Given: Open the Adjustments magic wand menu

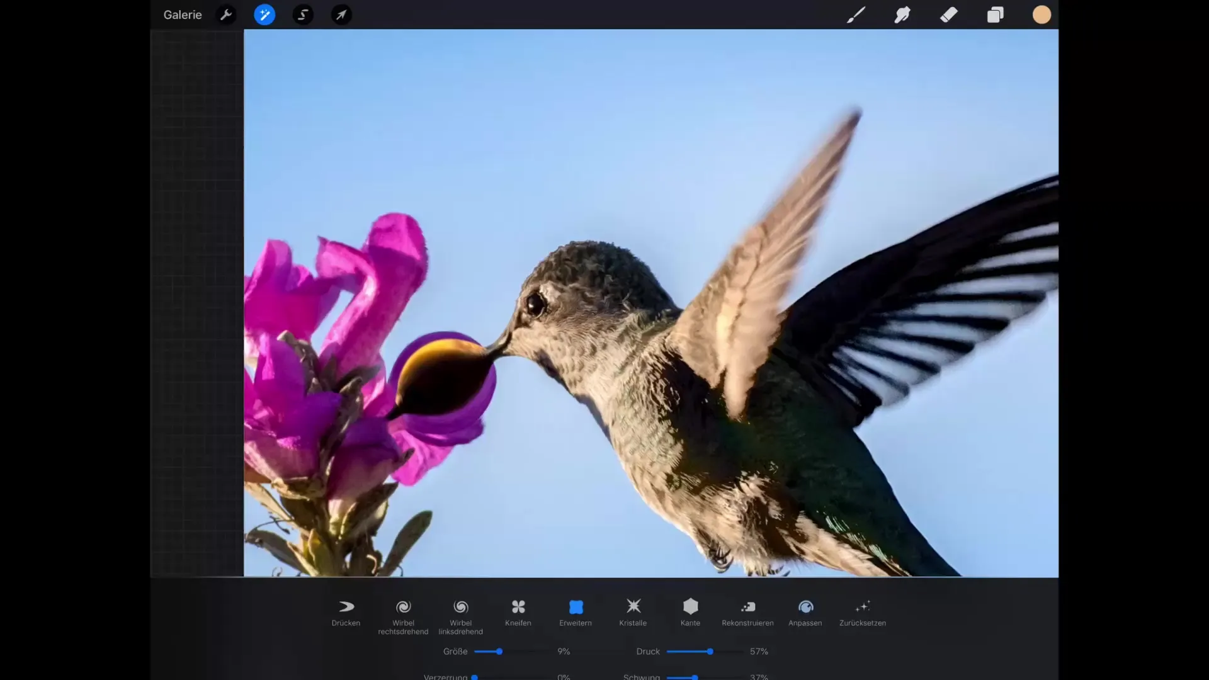Looking at the screenshot, I should point(264,14).
